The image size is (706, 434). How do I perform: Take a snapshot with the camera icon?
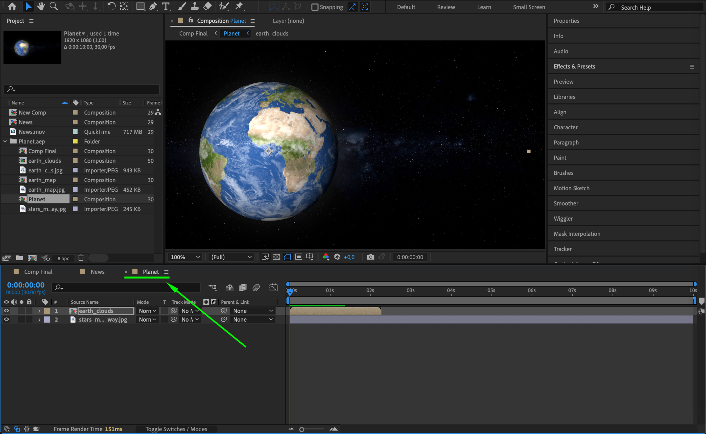click(371, 257)
